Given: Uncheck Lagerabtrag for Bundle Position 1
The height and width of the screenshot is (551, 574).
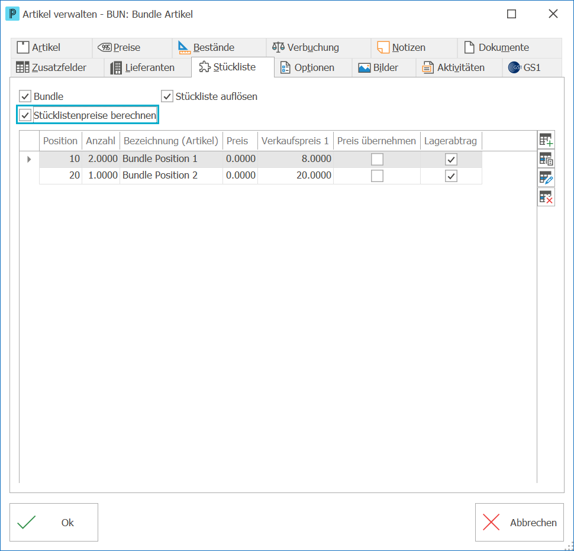Looking at the screenshot, I should pyautogui.click(x=451, y=160).
